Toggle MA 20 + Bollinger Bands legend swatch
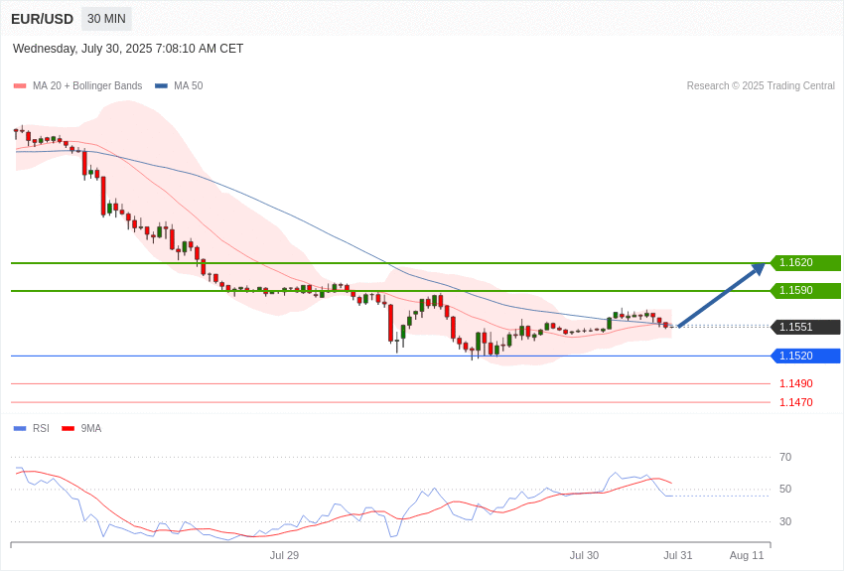844x572 pixels. pos(20,86)
